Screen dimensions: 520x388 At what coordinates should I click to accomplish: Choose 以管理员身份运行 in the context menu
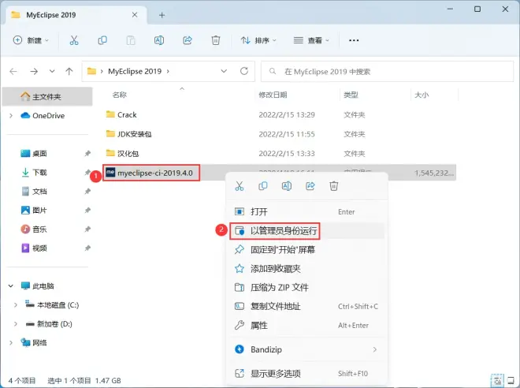306,231
